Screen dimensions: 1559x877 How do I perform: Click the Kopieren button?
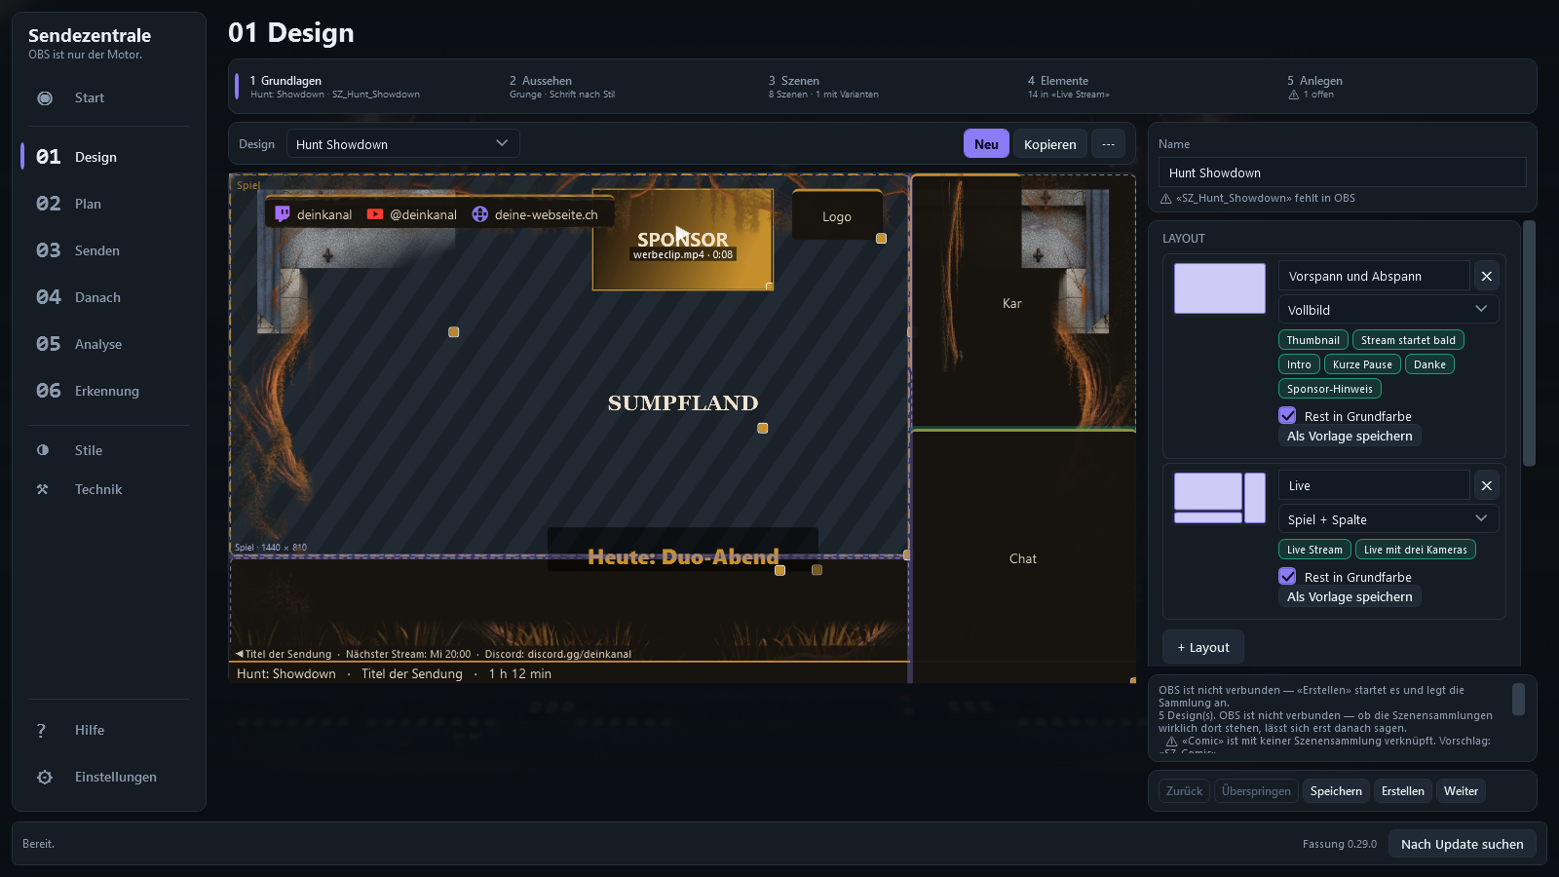tap(1049, 144)
